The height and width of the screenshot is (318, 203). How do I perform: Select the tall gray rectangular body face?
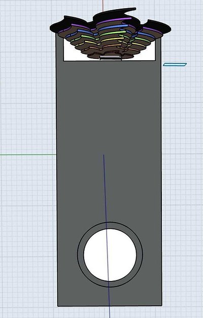click(x=110, y=142)
